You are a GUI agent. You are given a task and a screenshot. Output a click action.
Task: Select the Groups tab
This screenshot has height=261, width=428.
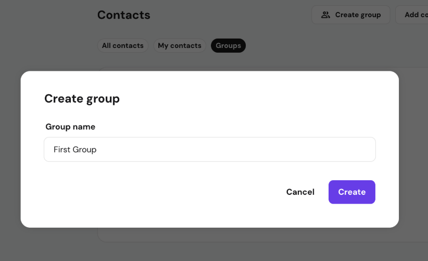tap(228, 46)
